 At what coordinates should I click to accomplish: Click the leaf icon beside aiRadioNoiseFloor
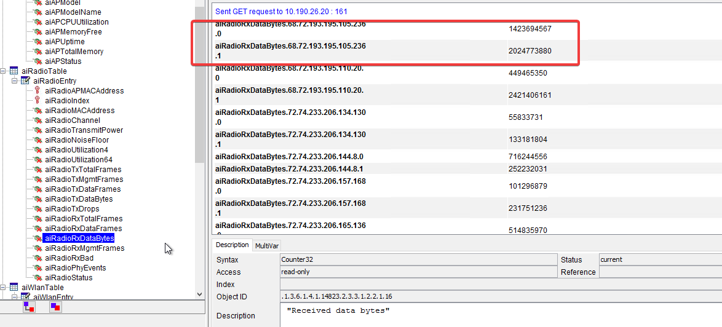[x=39, y=140]
